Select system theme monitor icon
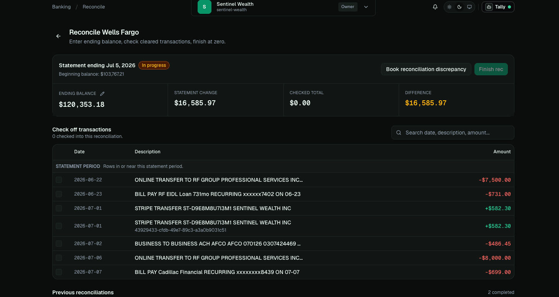This screenshot has height=297, width=559. [x=469, y=7]
